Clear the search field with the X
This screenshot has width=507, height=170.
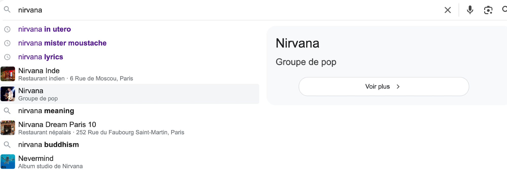click(x=448, y=10)
